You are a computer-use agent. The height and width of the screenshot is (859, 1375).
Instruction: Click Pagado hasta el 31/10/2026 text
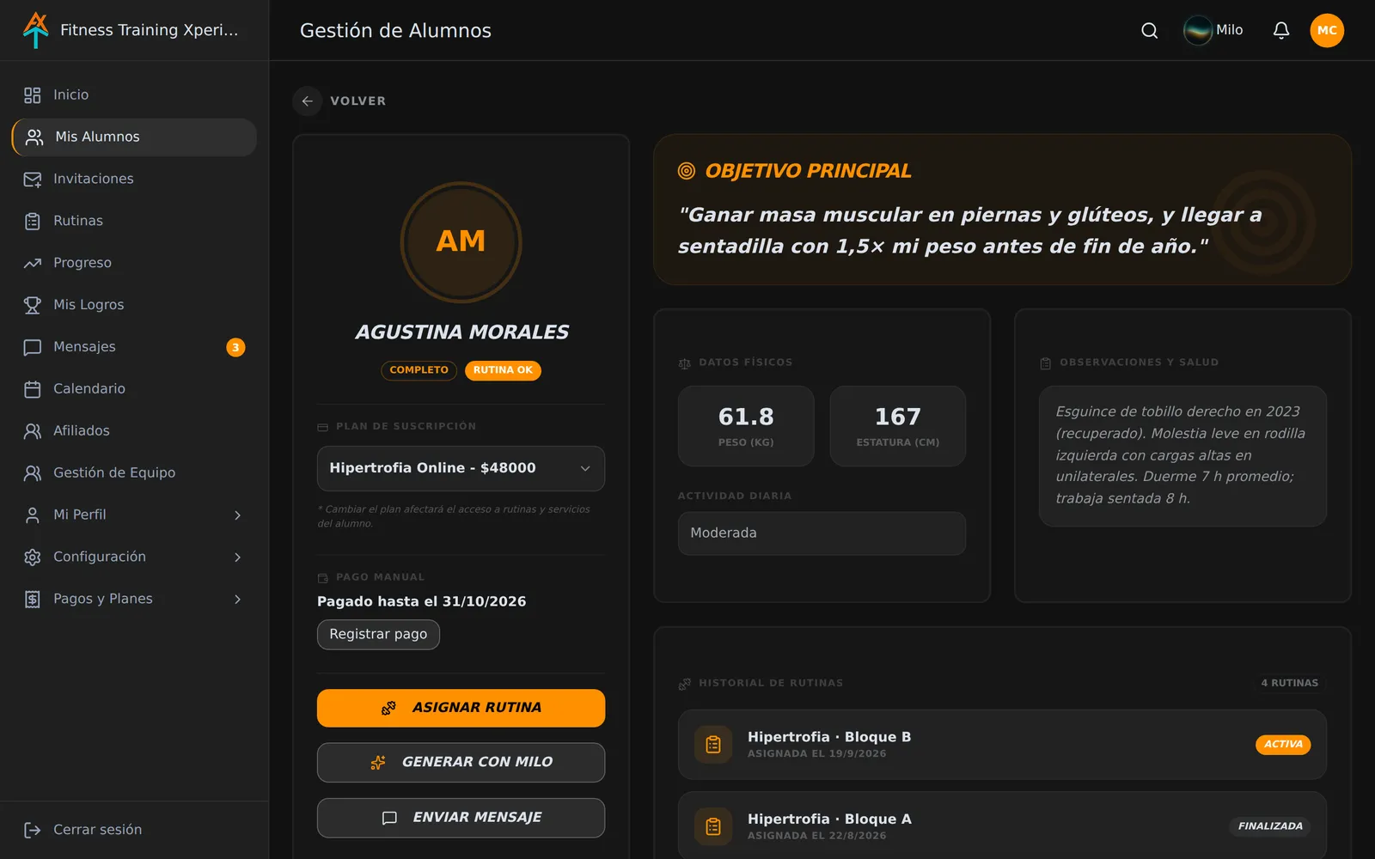point(422,602)
